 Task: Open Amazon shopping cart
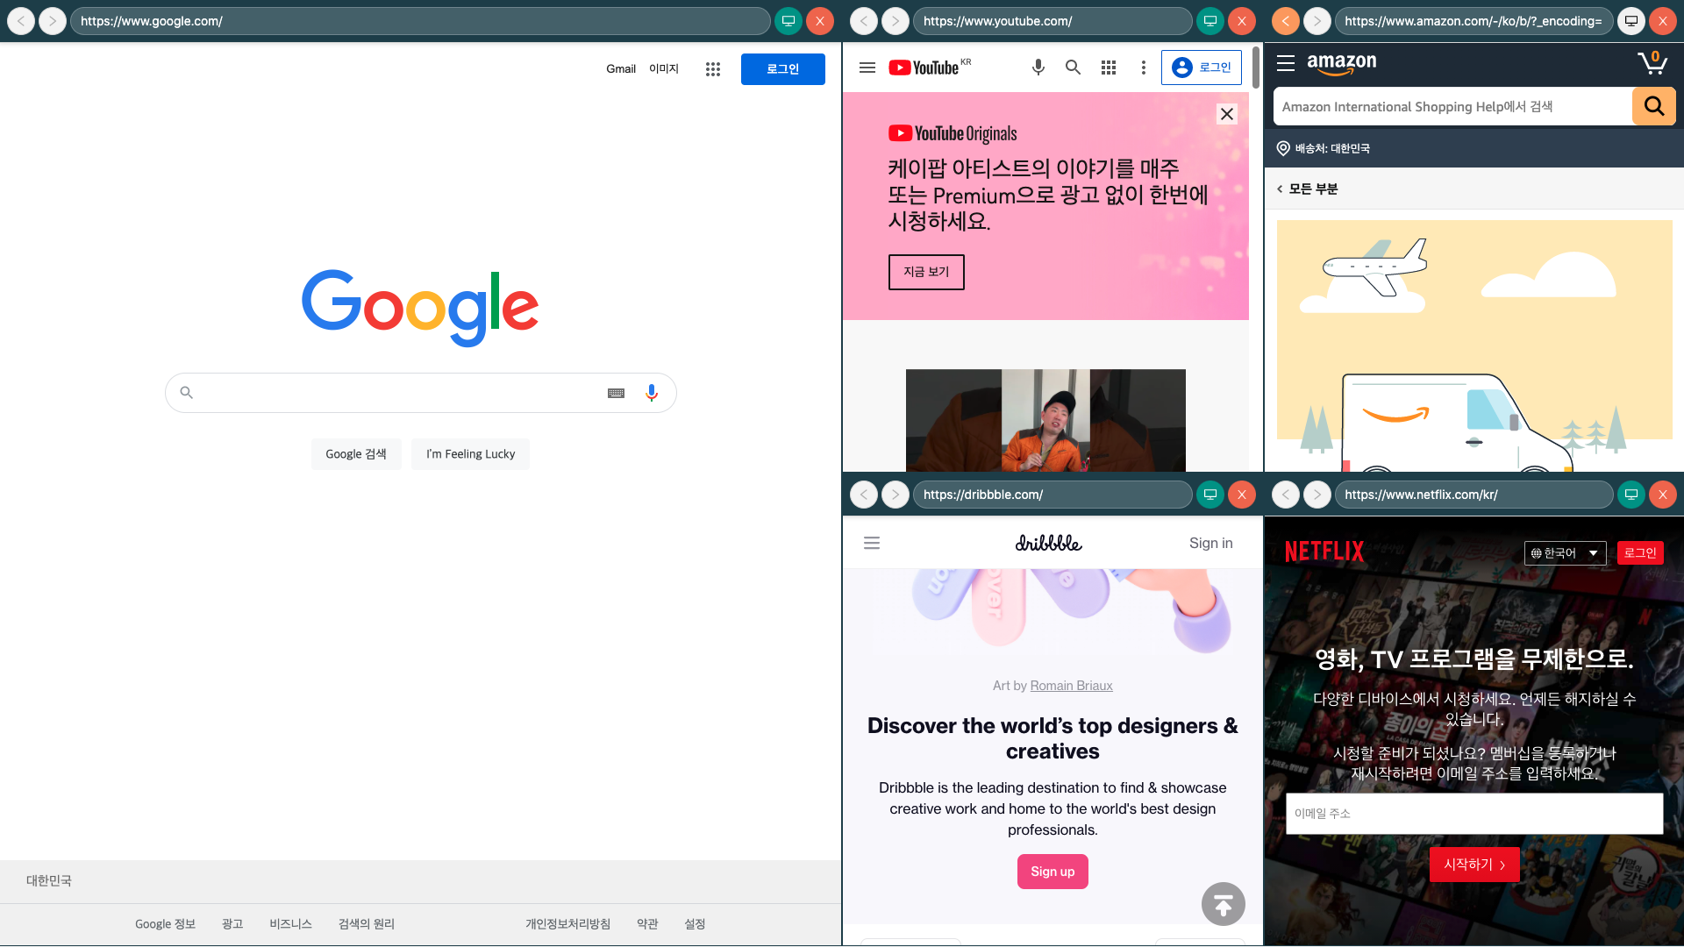pos(1652,62)
